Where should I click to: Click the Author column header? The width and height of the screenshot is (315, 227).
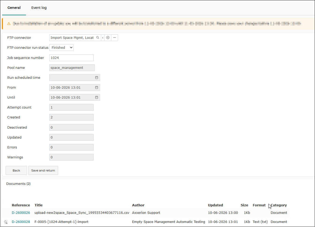tap(138, 205)
